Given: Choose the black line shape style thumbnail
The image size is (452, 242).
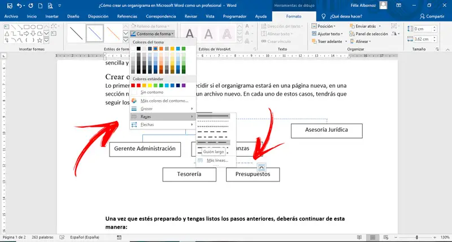Looking at the screenshot, I should click(76, 33).
